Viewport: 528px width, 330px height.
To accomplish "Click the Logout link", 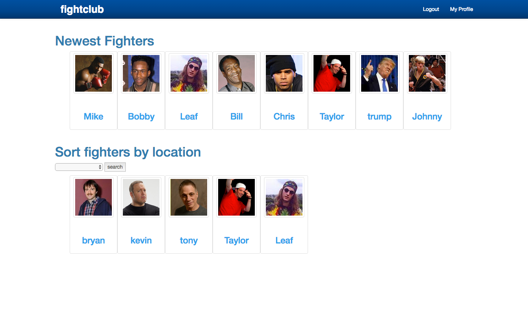I will (431, 9).
